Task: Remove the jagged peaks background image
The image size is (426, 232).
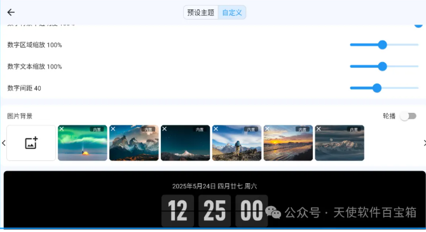Action: pos(113,129)
